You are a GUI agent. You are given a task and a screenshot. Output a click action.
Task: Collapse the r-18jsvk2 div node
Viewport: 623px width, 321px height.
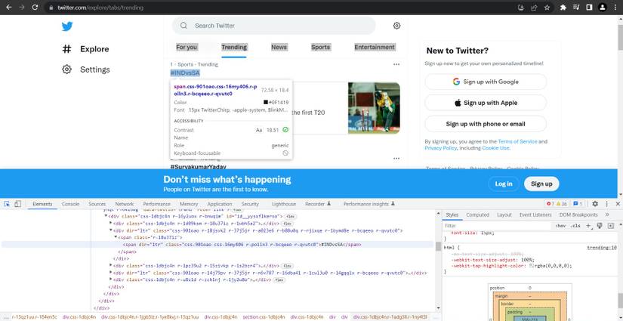[x=111, y=230]
